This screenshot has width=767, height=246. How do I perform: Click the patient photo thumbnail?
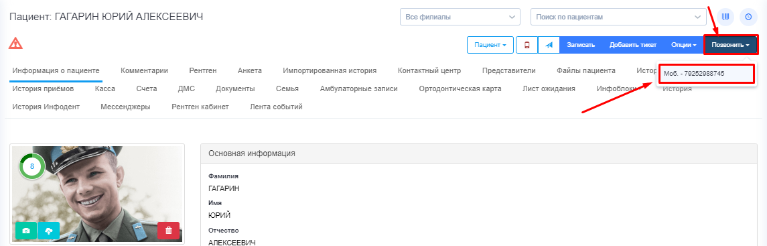point(97,194)
